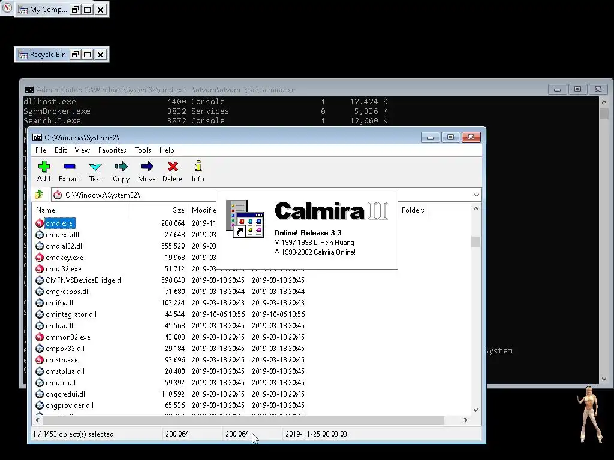This screenshot has width=614, height=460.
Task: Sort by the Size column header
Action: (x=158, y=210)
